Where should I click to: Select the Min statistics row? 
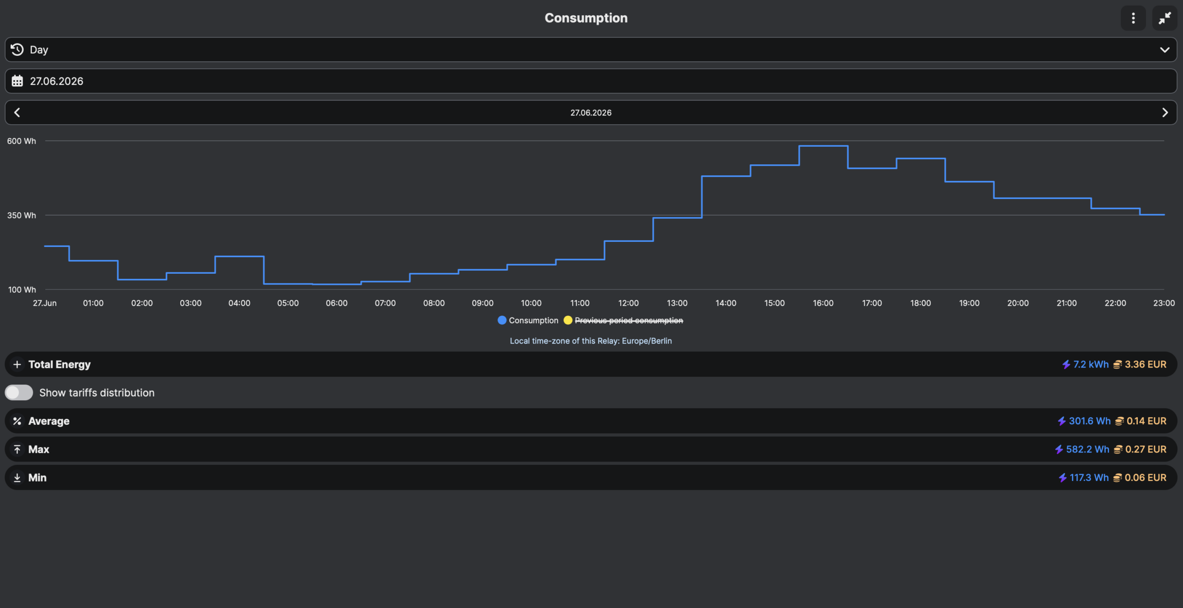(x=591, y=477)
